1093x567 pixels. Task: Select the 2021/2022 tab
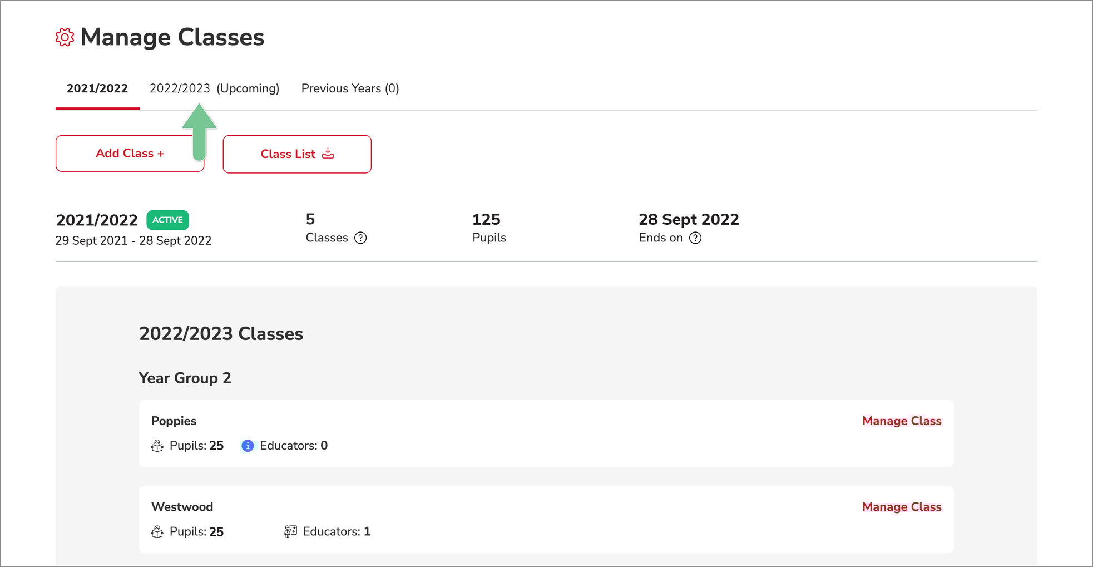pos(97,88)
